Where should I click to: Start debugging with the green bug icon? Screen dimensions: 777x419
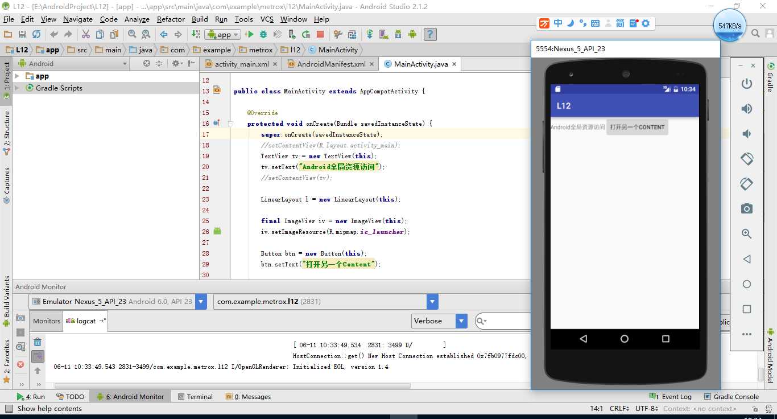[263, 34]
